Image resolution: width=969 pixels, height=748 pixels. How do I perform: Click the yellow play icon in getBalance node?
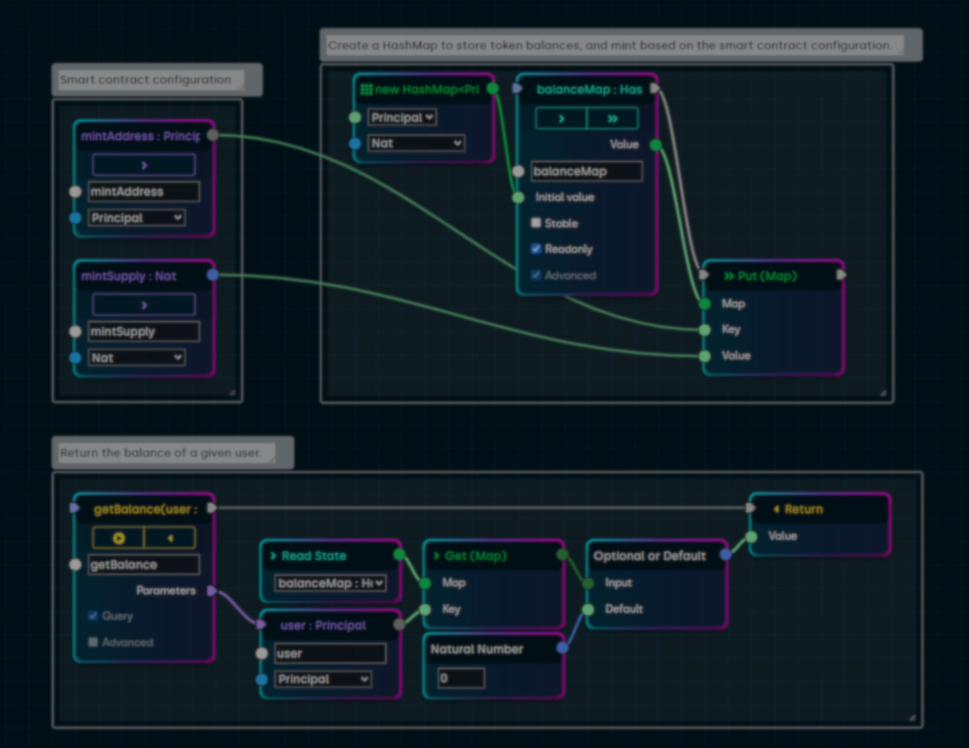click(x=118, y=538)
